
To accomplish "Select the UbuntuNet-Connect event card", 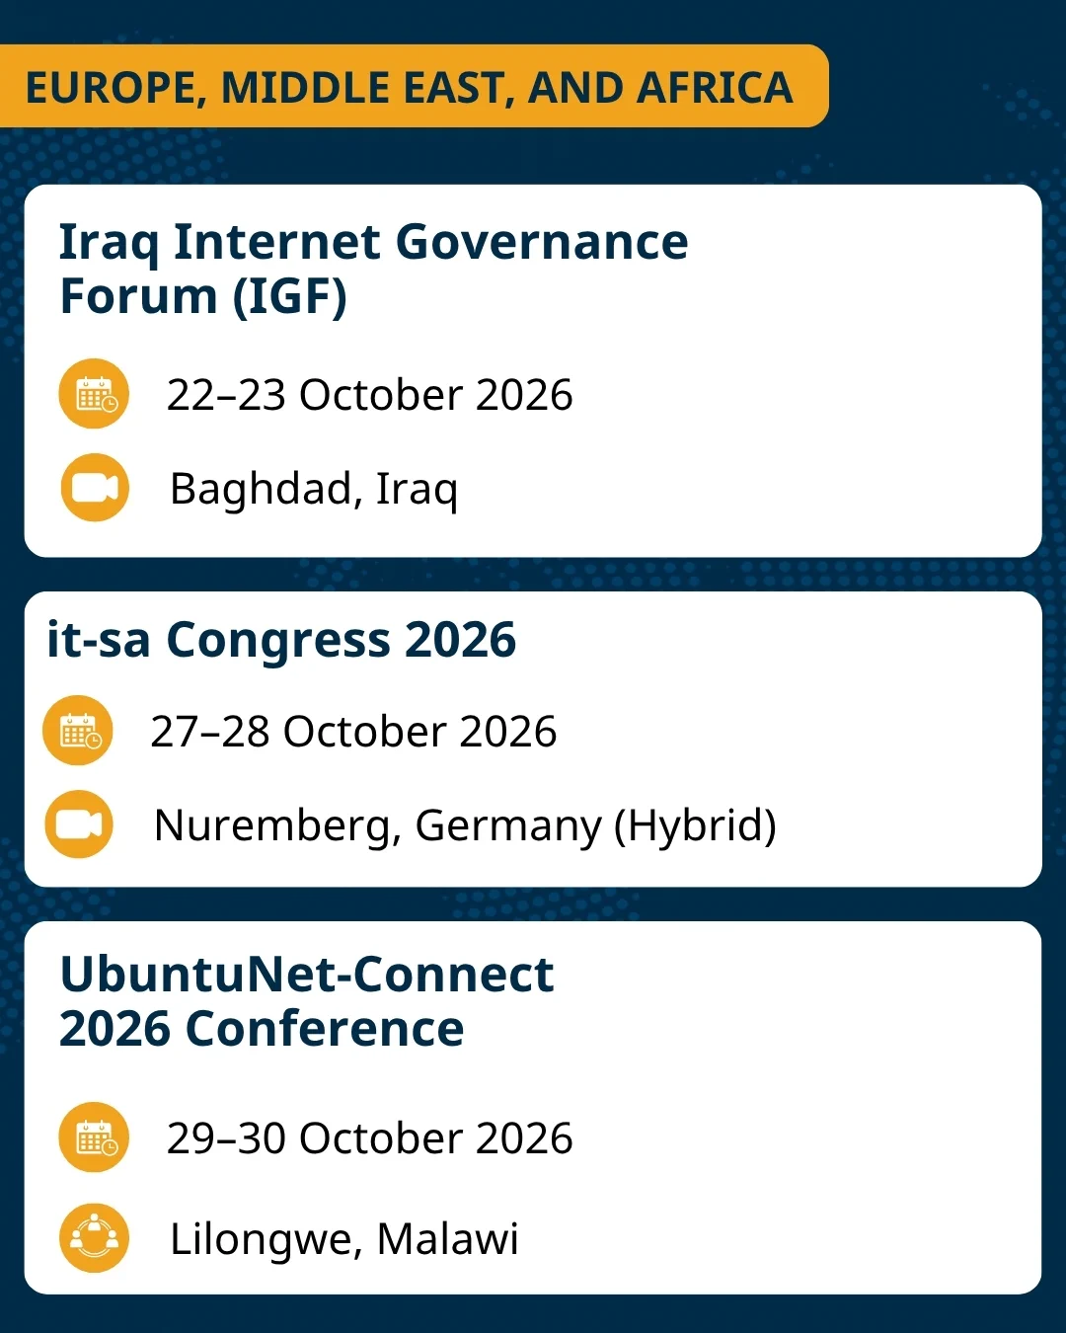I will tap(533, 1108).
